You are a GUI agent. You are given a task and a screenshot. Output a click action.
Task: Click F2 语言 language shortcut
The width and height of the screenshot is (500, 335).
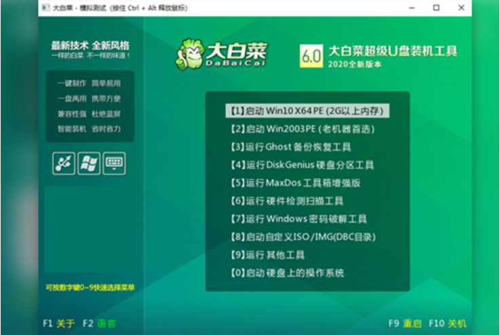(99, 323)
